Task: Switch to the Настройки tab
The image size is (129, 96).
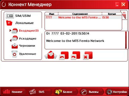Action: 117,92
